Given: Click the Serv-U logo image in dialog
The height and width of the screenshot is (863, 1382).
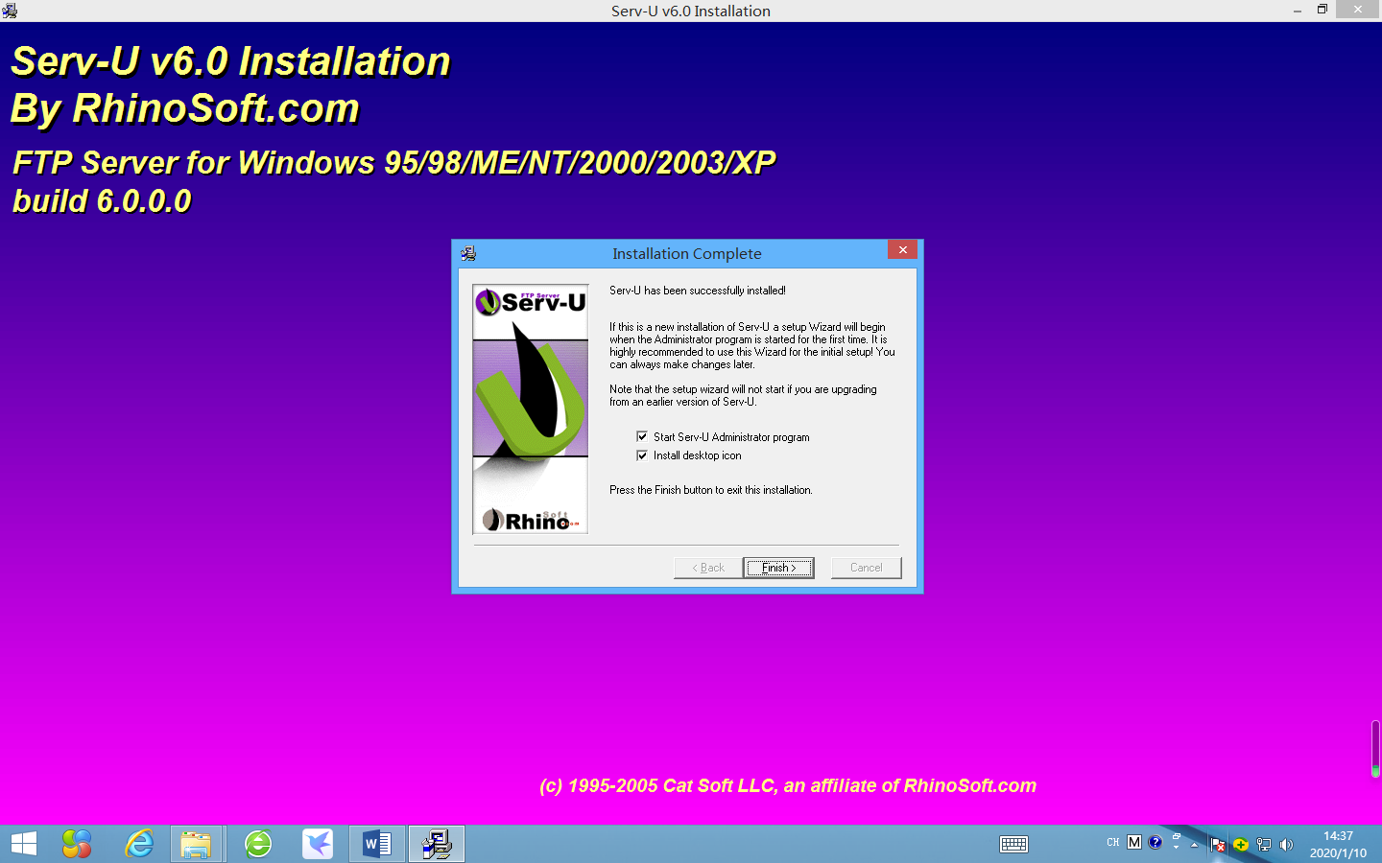Looking at the screenshot, I should click(x=531, y=408).
